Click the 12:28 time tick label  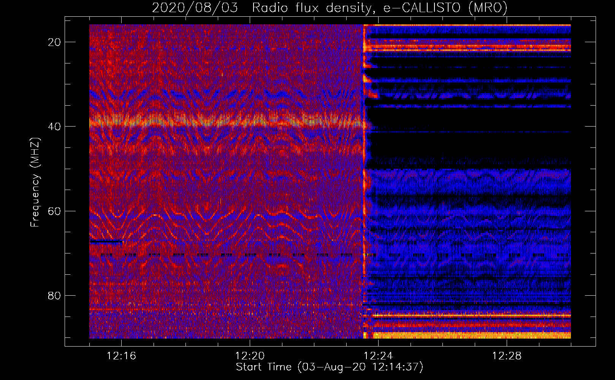coord(507,356)
